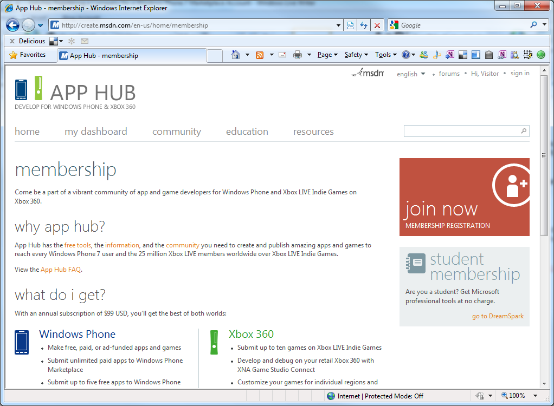Open my dashboard navigation item
The width and height of the screenshot is (554, 406).
pyautogui.click(x=96, y=132)
